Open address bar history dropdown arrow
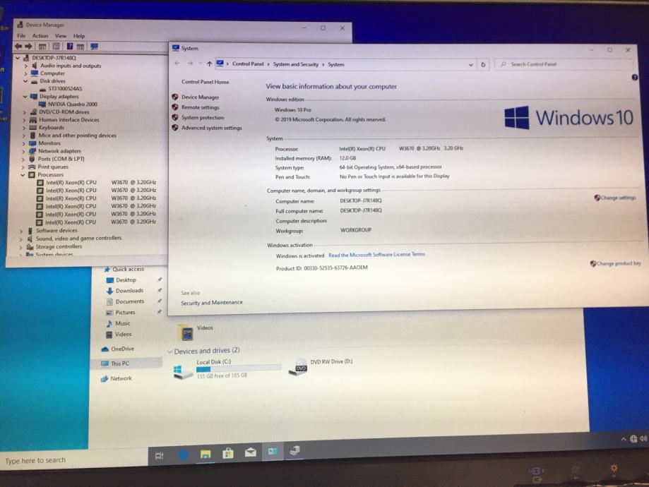The height and width of the screenshot is (487, 649). (470, 64)
